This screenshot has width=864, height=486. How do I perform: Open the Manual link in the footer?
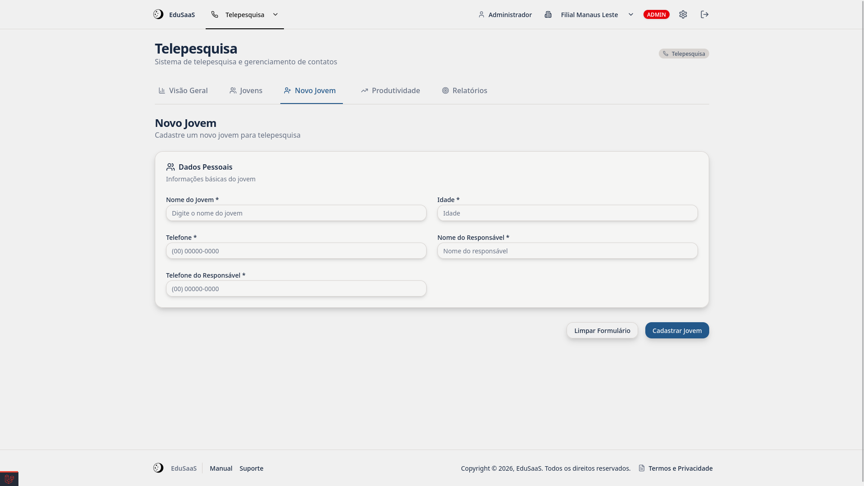coord(220,468)
